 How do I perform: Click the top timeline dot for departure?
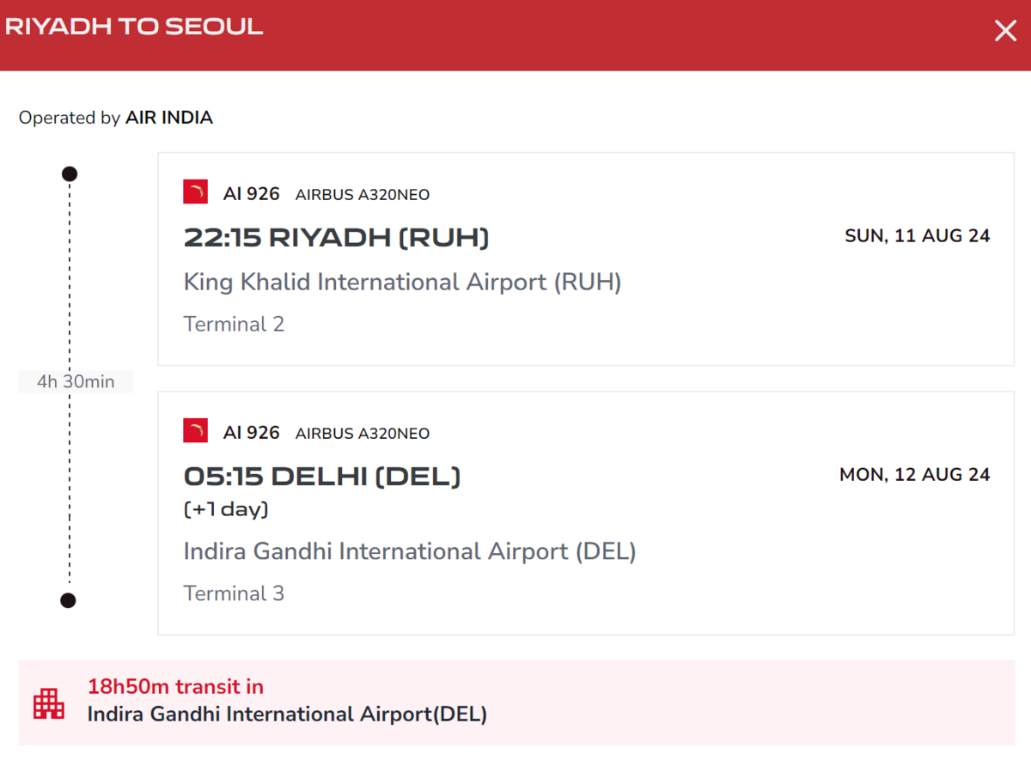[x=70, y=174]
